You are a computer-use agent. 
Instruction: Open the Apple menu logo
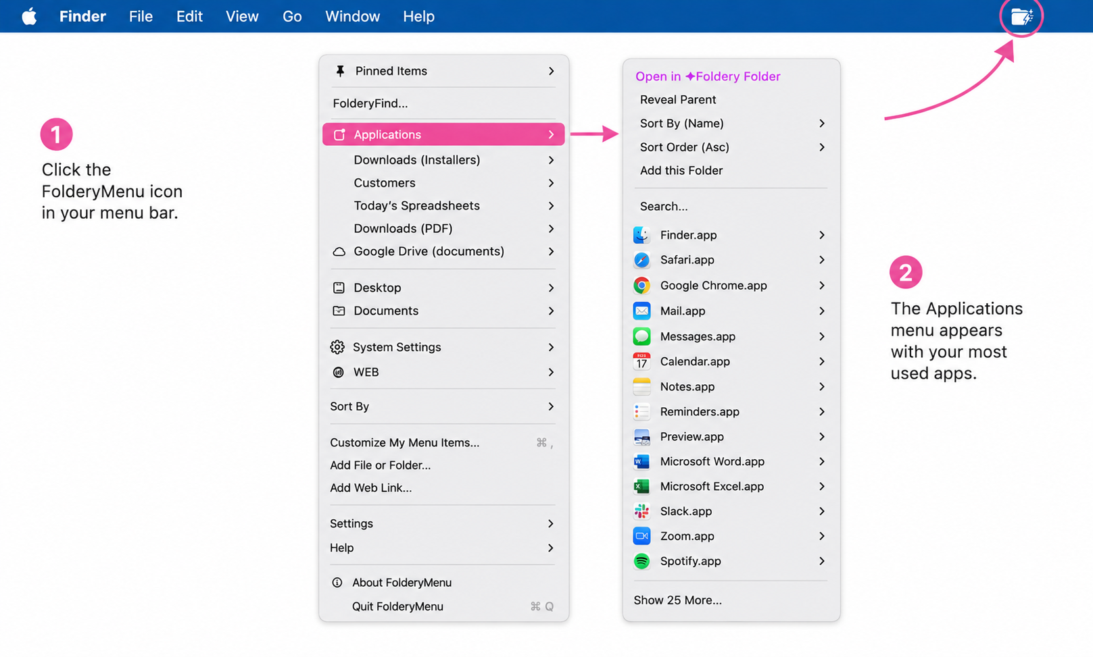point(29,16)
